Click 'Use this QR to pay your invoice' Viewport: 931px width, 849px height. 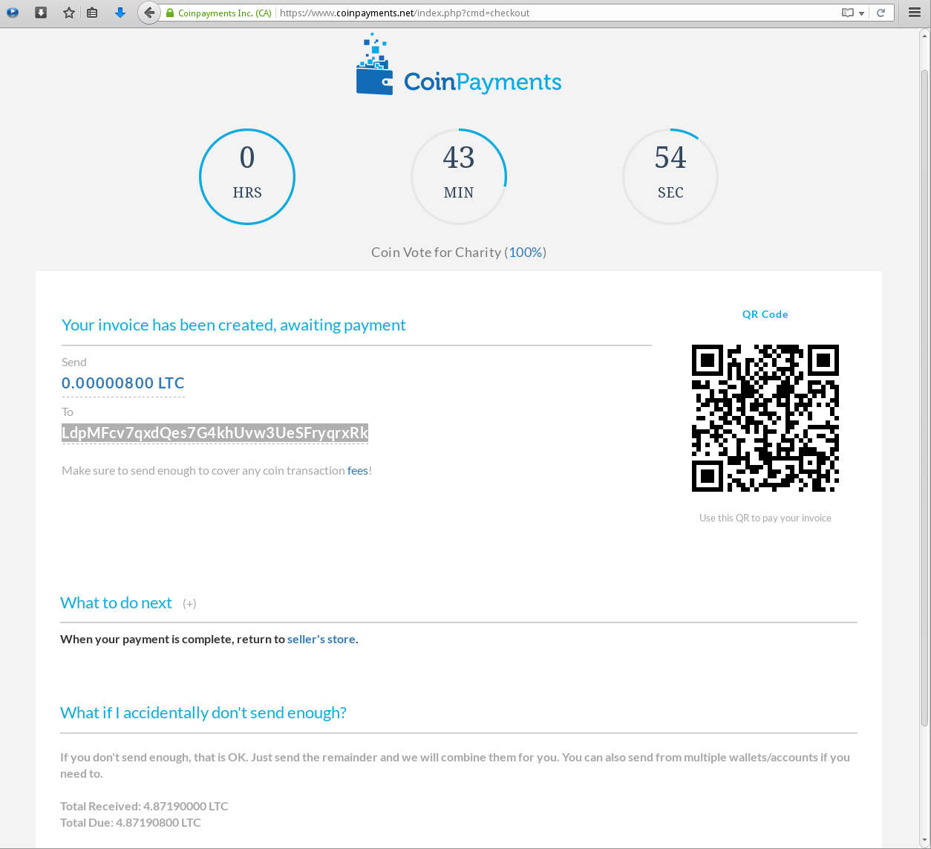tap(765, 518)
